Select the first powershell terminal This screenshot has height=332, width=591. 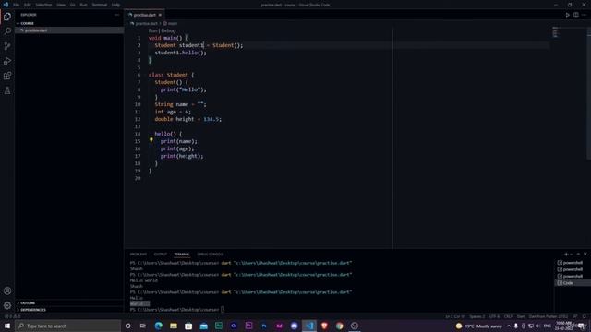[x=573, y=262]
